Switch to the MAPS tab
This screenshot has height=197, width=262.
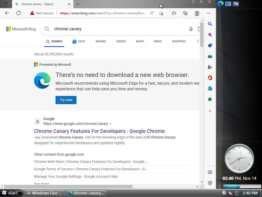click(x=140, y=41)
